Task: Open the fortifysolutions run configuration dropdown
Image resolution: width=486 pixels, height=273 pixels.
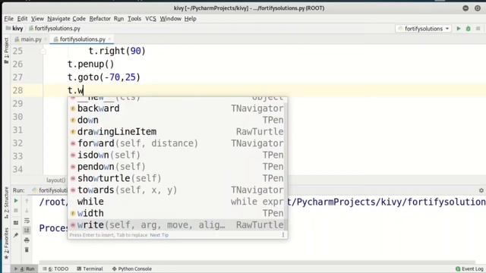Action: coord(424,29)
